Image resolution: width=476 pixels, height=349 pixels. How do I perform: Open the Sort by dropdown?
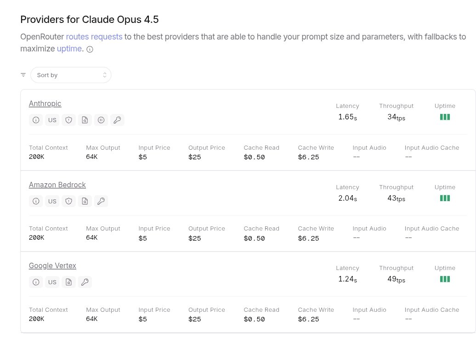pos(71,75)
